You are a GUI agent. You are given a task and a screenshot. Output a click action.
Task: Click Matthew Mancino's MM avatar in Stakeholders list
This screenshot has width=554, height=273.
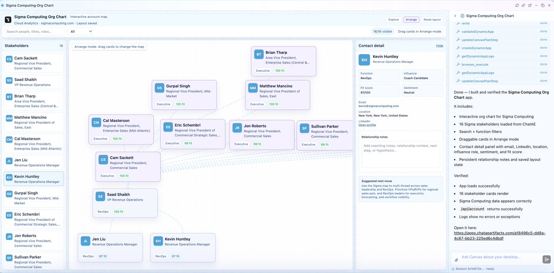[x=9, y=118]
